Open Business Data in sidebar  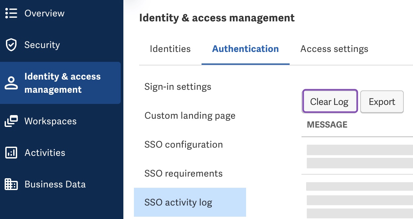(x=55, y=184)
